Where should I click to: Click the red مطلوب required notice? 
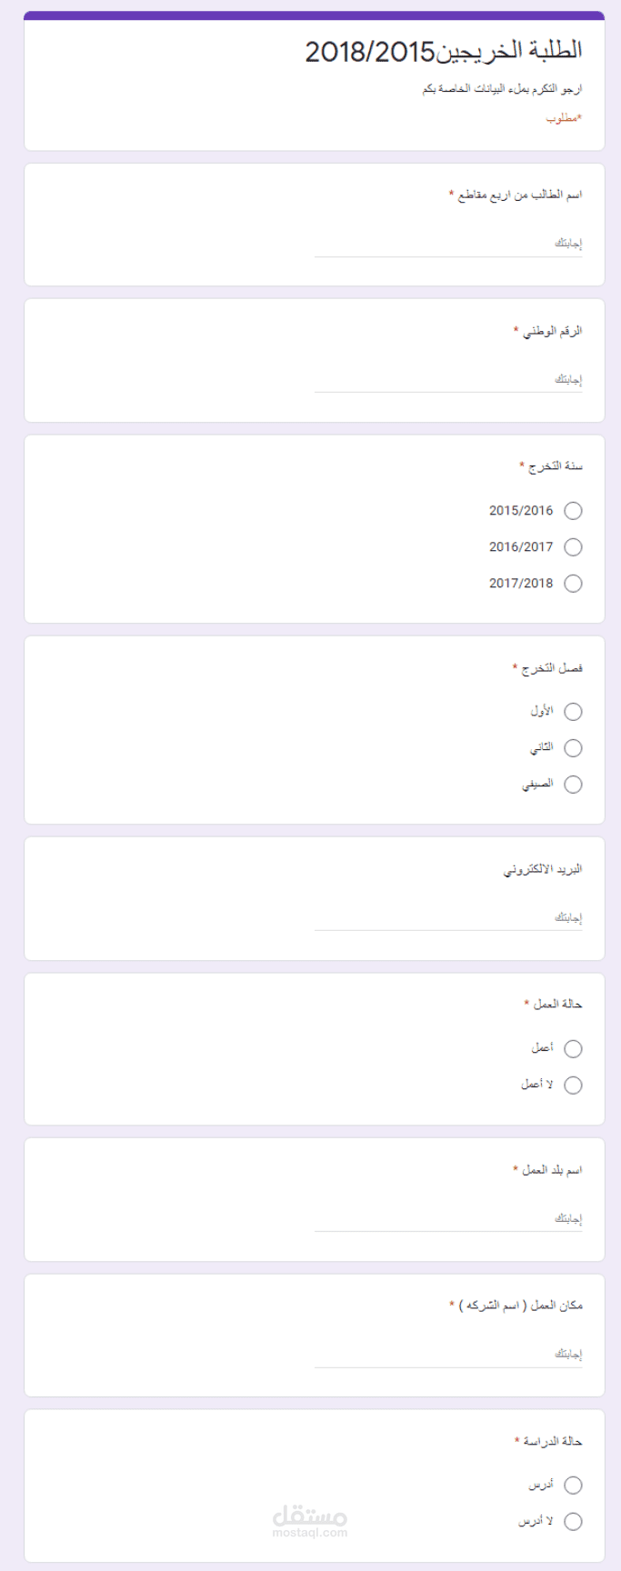pos(564,118)
